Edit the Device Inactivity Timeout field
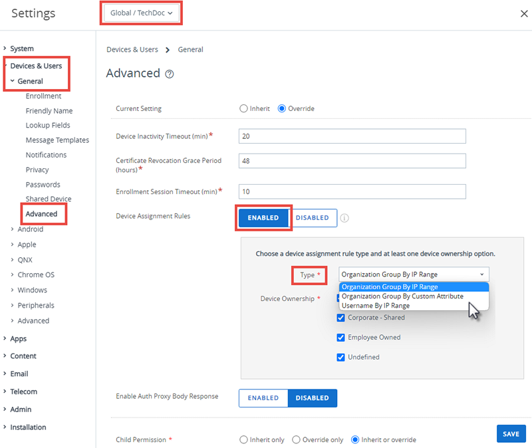 click(352, 136)
